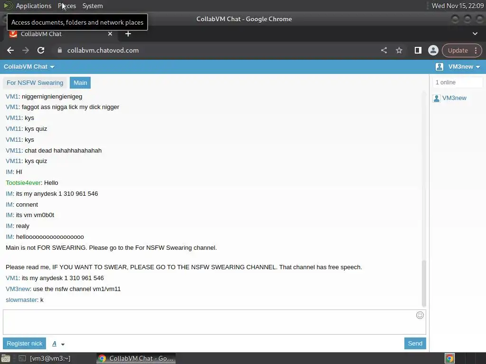Reload the CollabVM chat page
Image resolution: width=486 pixels, height=364 pixels.
(41, 50)
